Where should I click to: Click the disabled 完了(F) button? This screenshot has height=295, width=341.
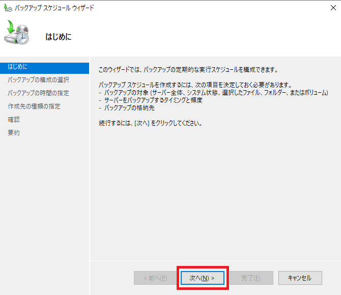pos(251,278)
